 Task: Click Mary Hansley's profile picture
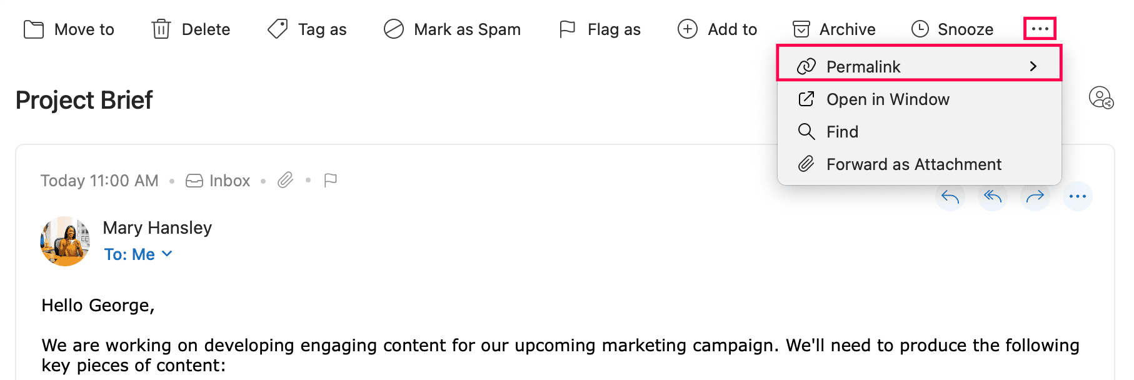65,241
